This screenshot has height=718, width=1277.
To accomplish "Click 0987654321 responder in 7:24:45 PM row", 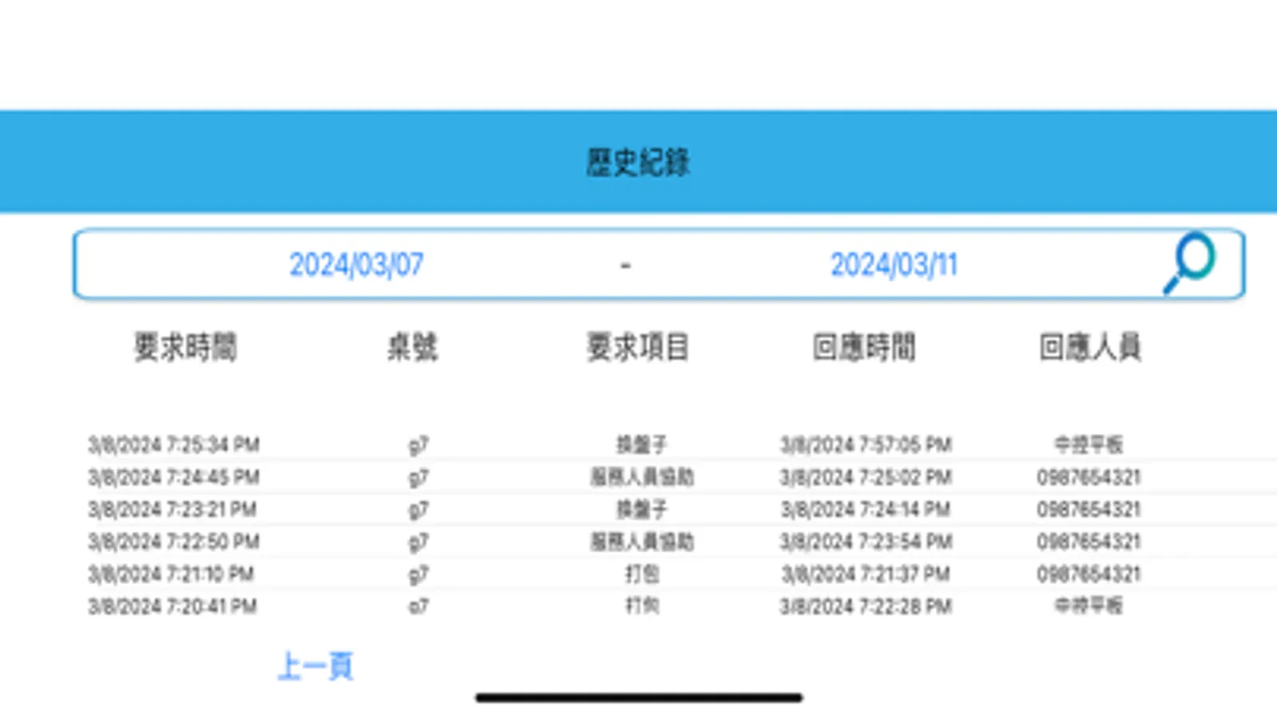I will pyautogui.click(x=1089, y=477).
